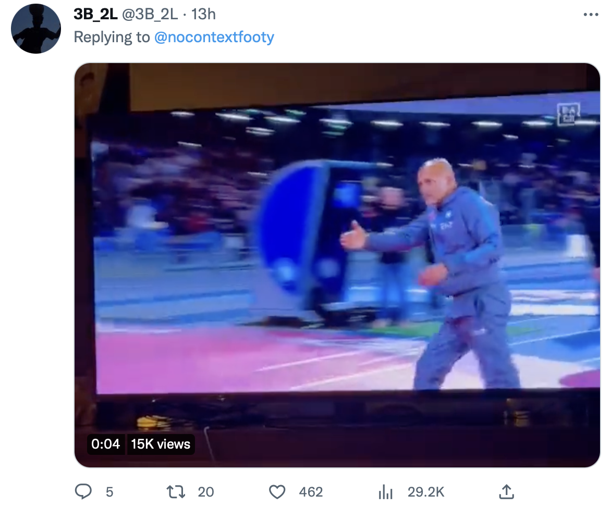Click the 'Replying to' text
Screen dimensions: 611x507
[112, 37]
